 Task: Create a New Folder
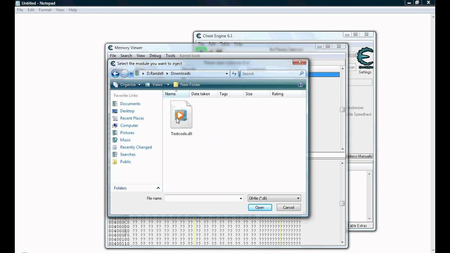click(x=187, y=85)
